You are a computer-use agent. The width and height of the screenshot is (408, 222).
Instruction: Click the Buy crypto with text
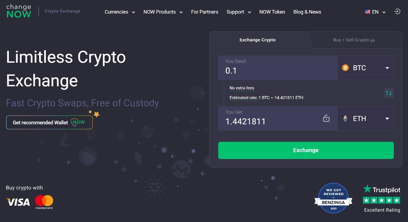tap(24, 188)
